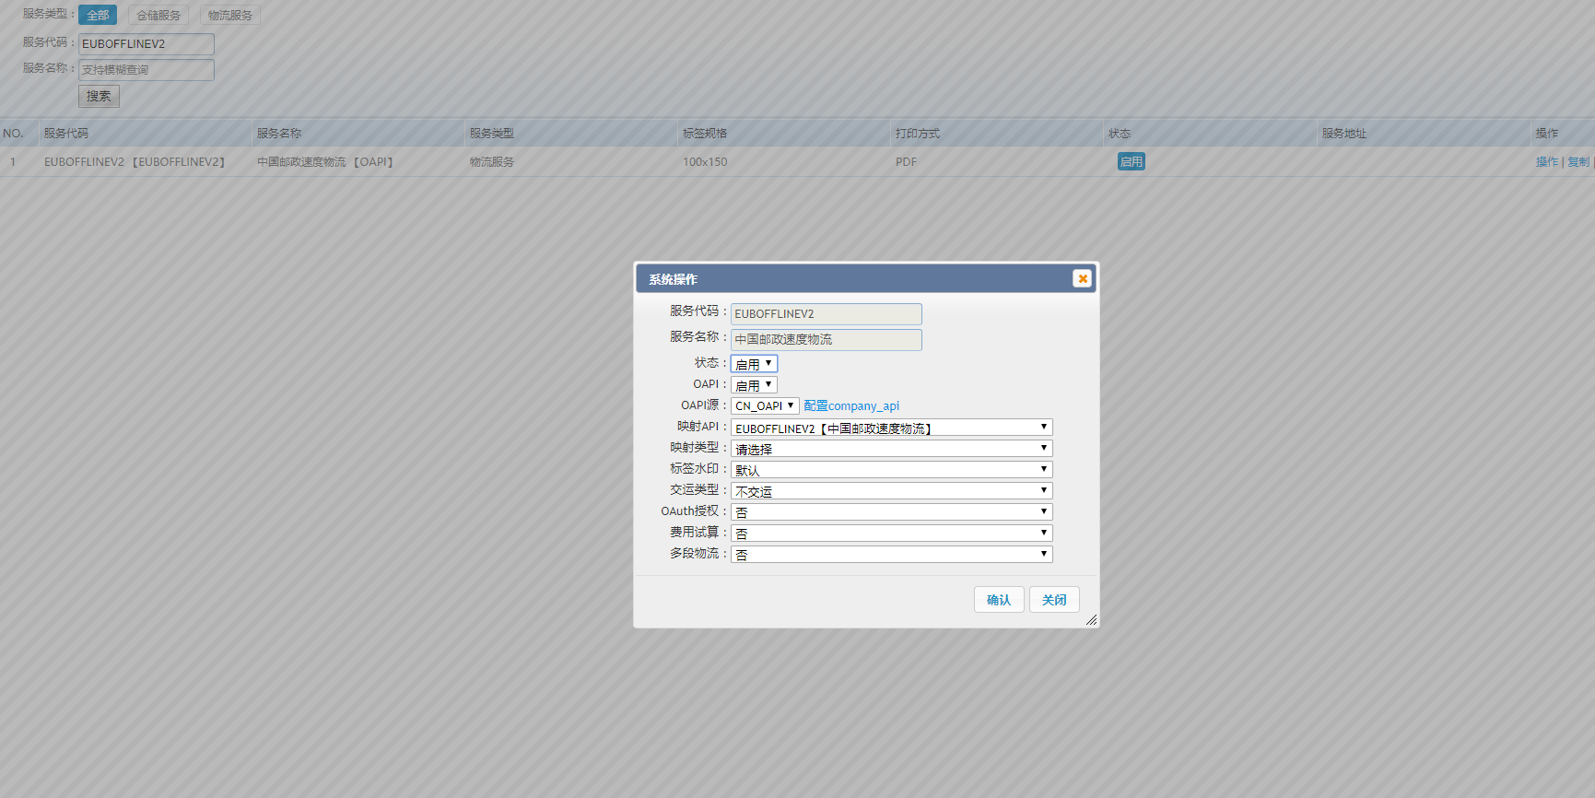Click the 复制 link in table row
The width and height of the screenshot is (1595, 798).
(1578, 162)
